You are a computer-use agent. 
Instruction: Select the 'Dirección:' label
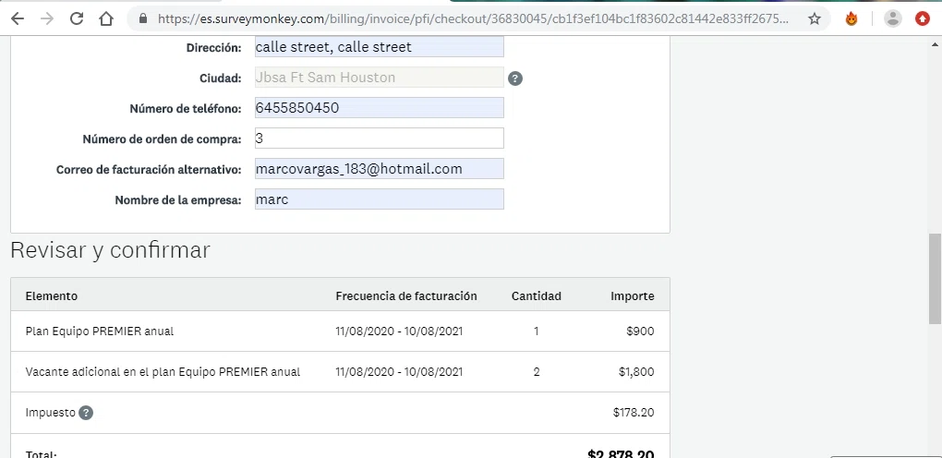coord(213,47)
